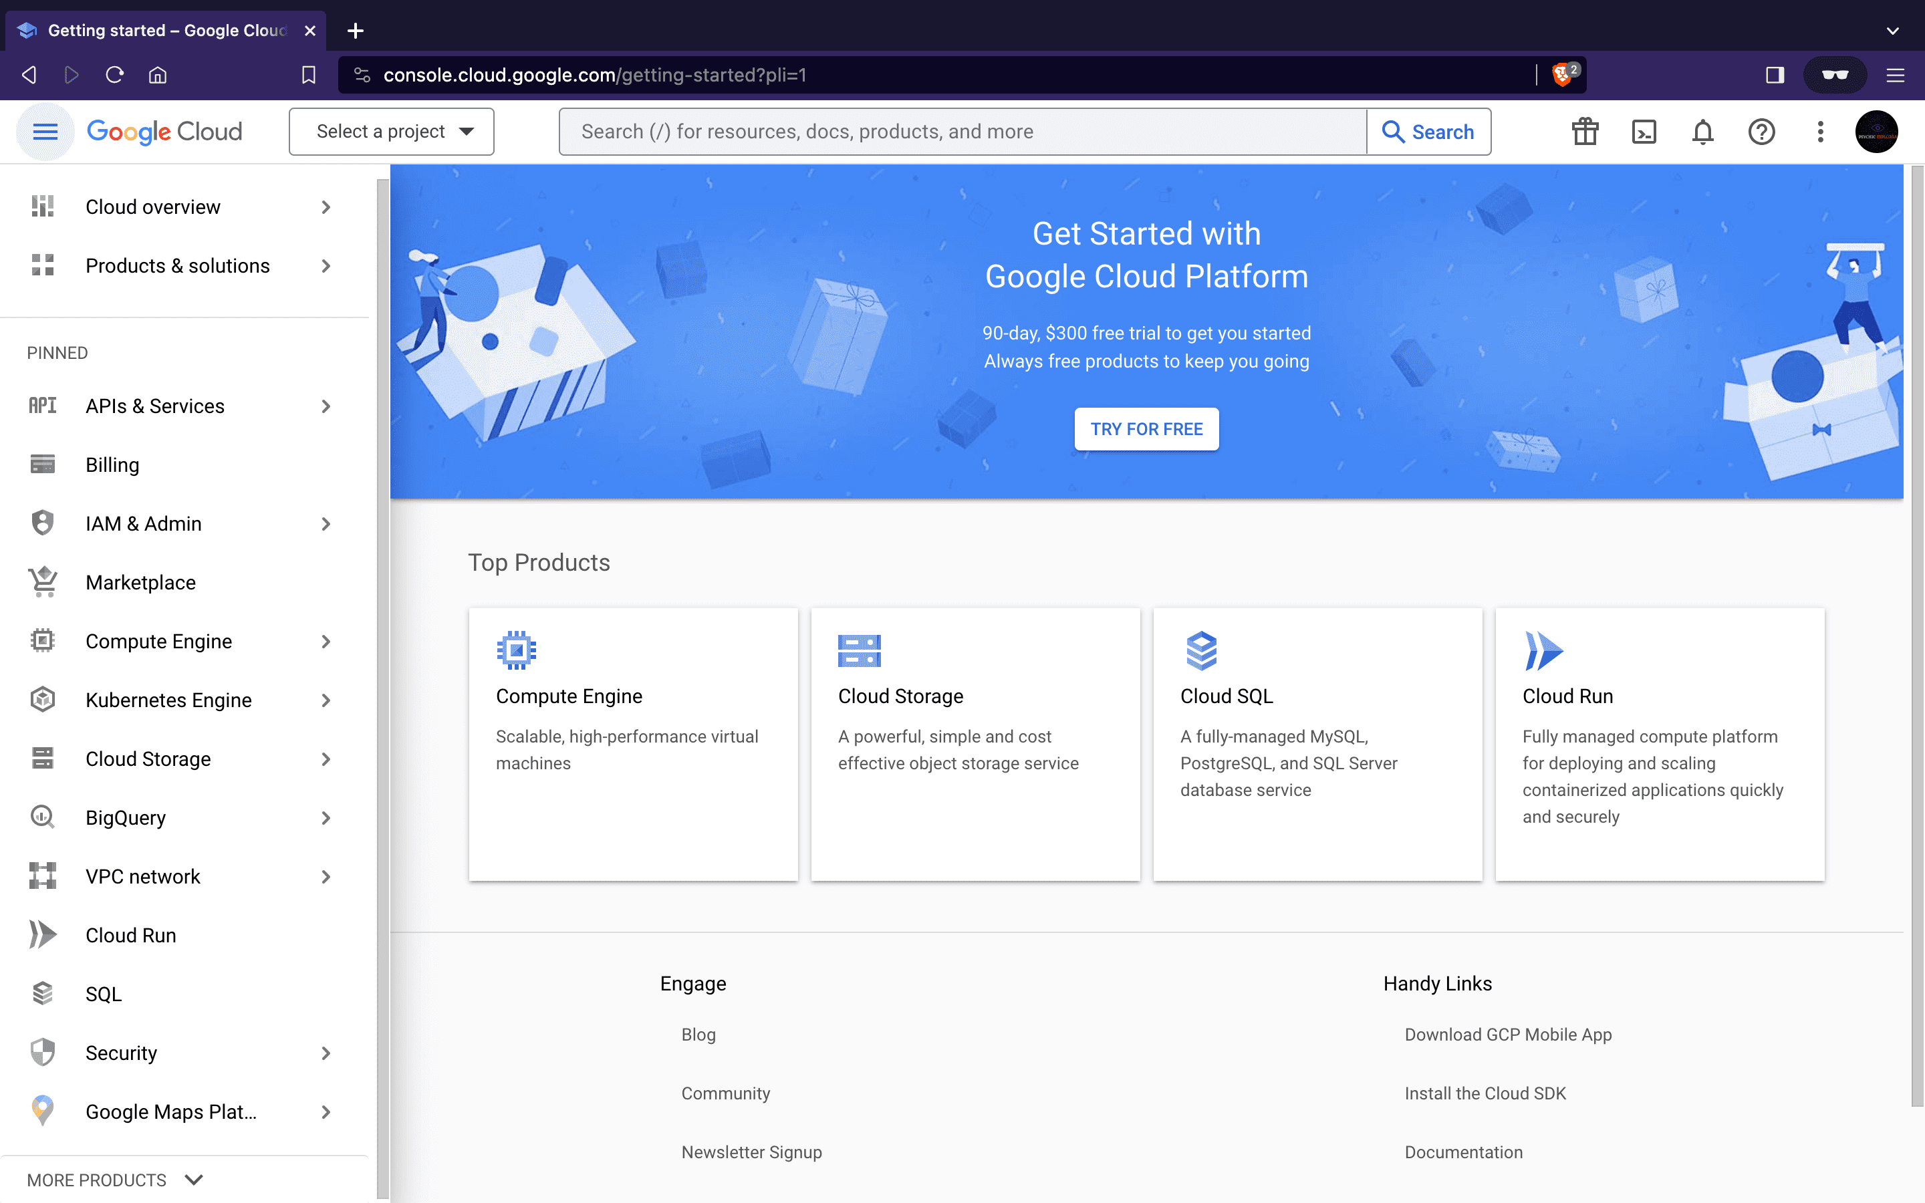Click the Google Cloud logo
Image resolution: width=1925 pixels, height=1203 pixels.
[x=164, y=131]
